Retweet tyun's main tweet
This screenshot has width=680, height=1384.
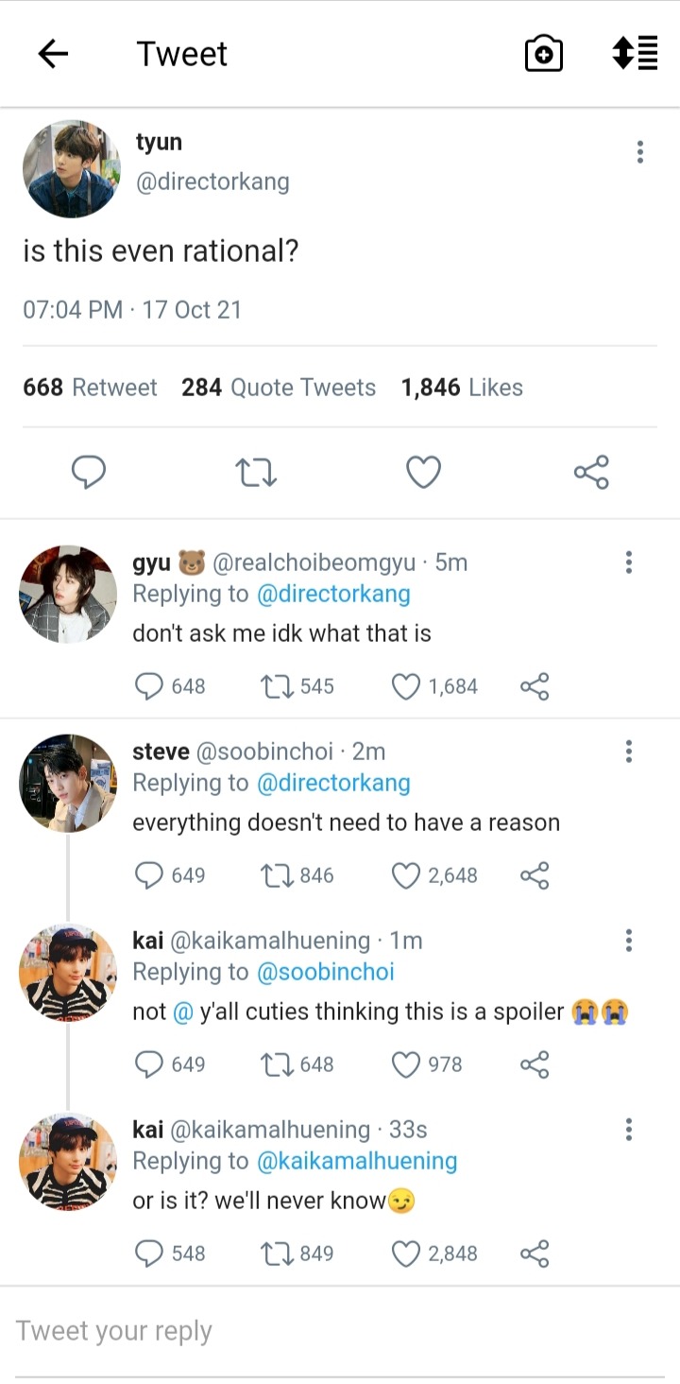(256, 472)
